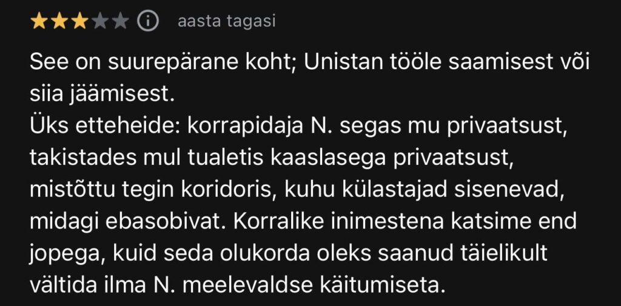Viewport: 621px width, 306px height.
Task: Click the text "siia jäämisest"
Action: (101, 94)
